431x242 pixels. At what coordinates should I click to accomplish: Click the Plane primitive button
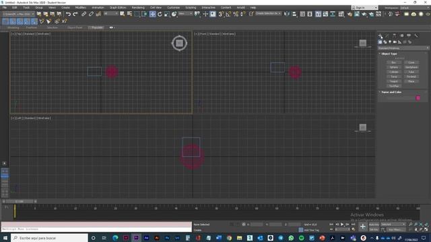pos(411,81)
